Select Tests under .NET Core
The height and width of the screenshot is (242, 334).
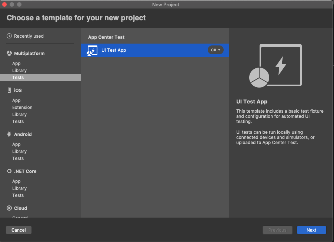pos(18,195)
